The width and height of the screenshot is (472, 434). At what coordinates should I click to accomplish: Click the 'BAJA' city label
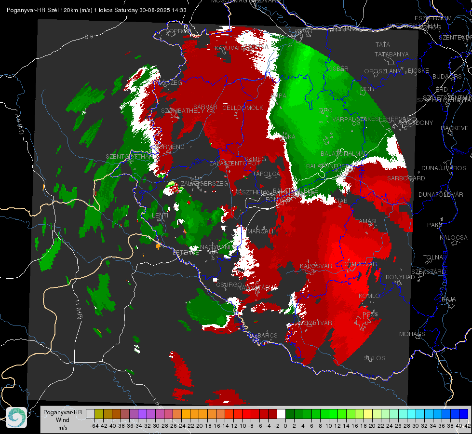tap(449, 299)
